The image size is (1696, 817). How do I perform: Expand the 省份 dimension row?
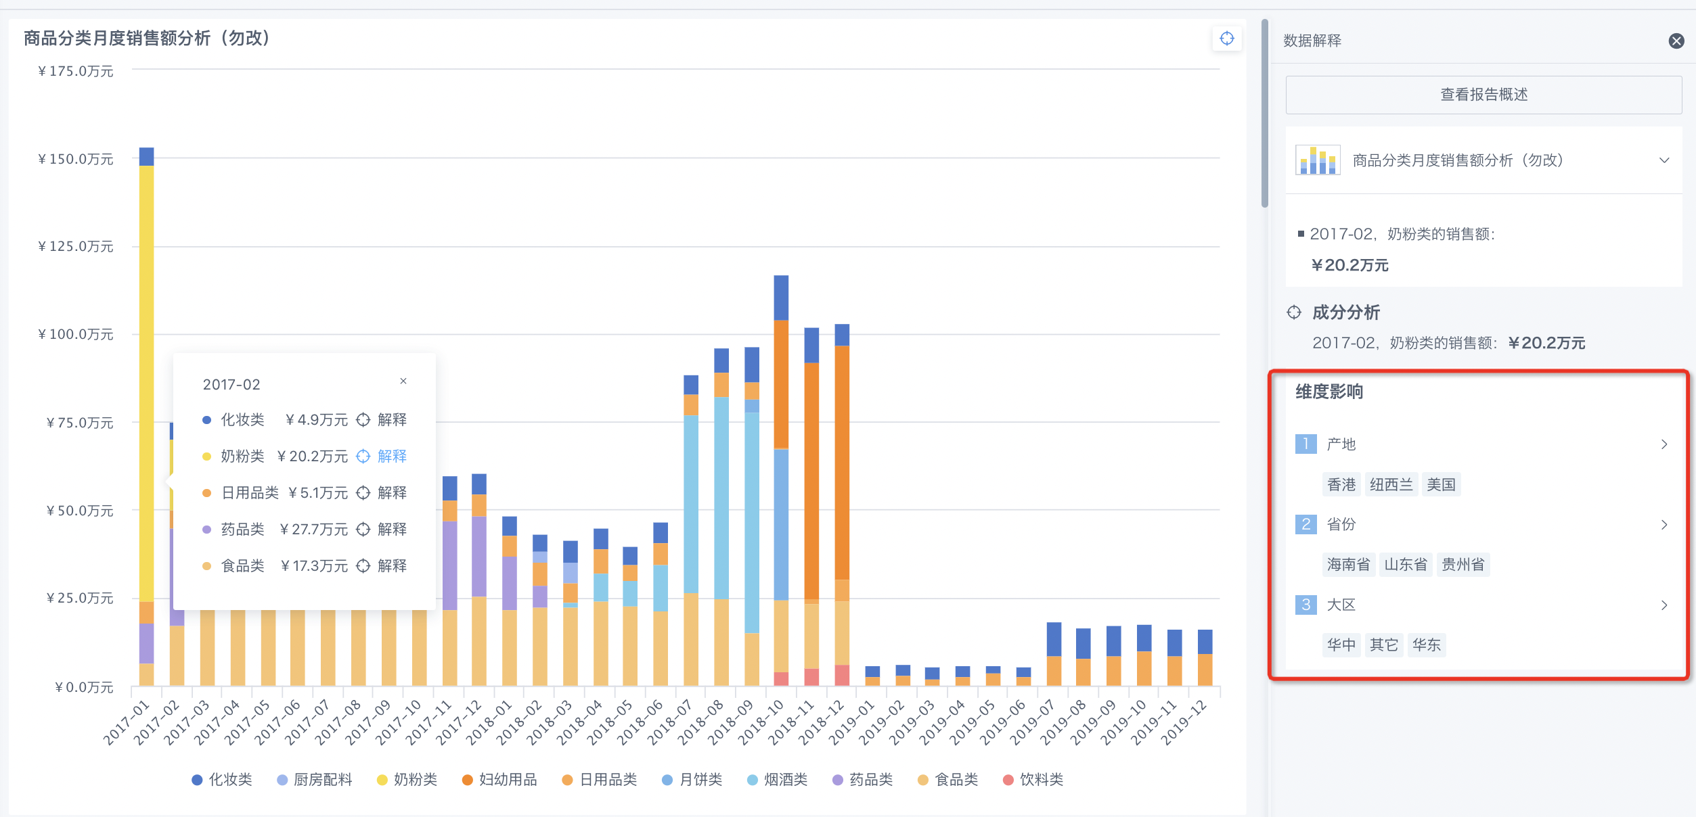1664,525
